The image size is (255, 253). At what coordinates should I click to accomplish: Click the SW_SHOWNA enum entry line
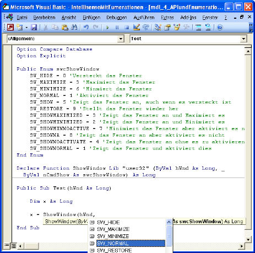[x=127, y=135]
